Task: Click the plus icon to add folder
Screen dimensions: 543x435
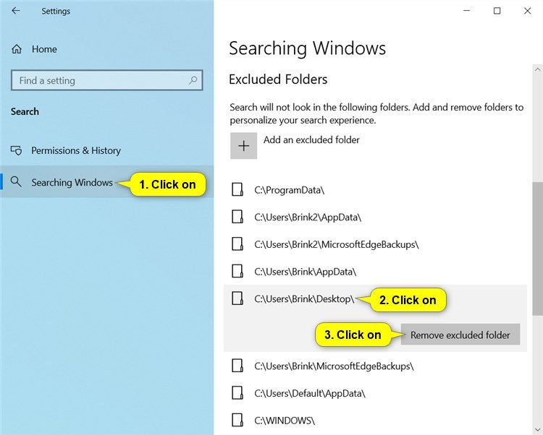Action: pyautogui.click(x=244, y=145)
